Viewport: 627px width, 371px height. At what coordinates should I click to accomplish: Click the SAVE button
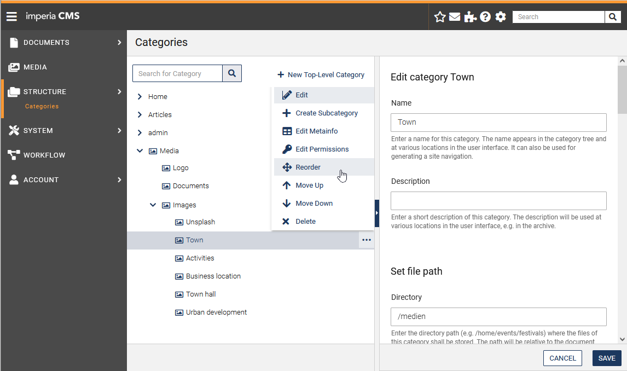coord(607,358)
